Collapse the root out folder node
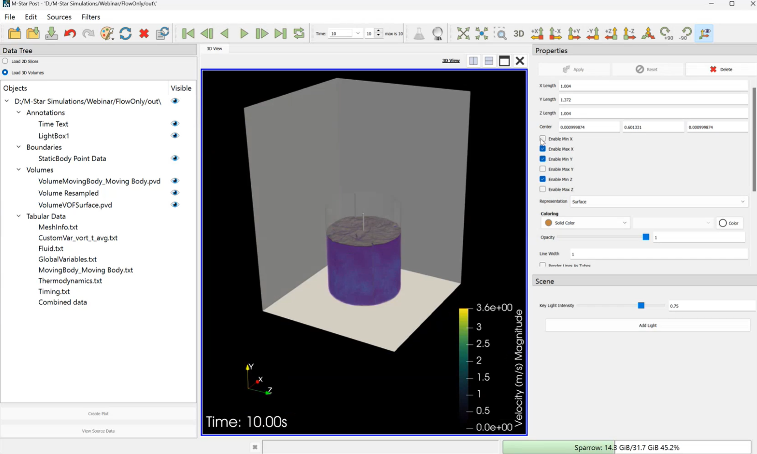 (x=7, y=101)
